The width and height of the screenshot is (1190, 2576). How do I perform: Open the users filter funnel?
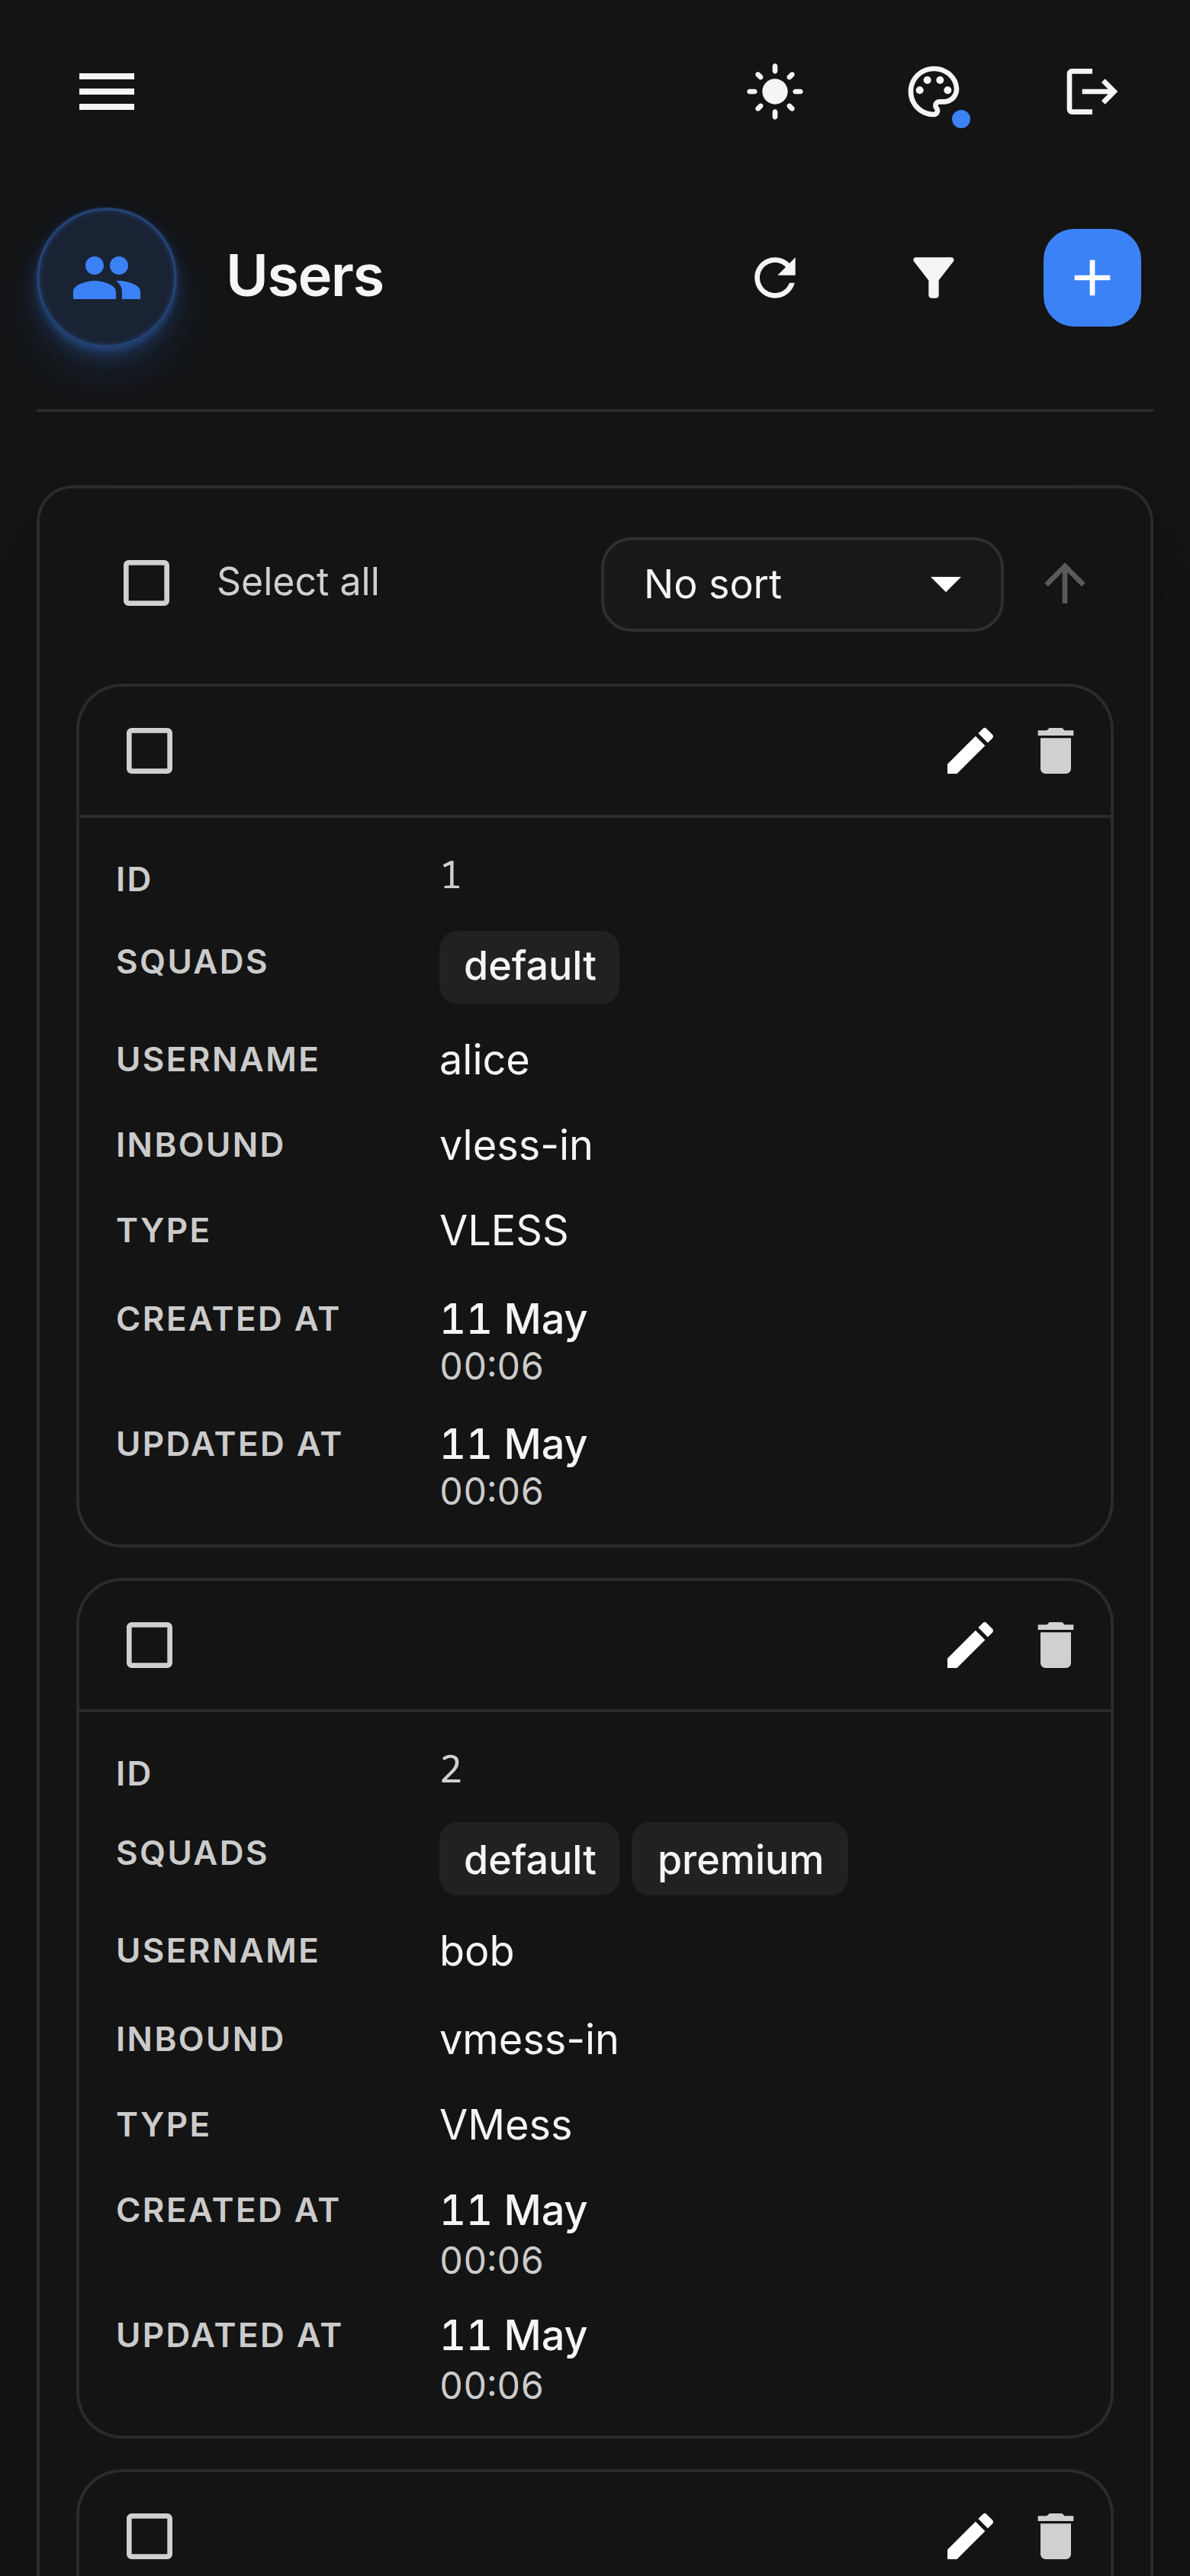click(x=933, y=278)
